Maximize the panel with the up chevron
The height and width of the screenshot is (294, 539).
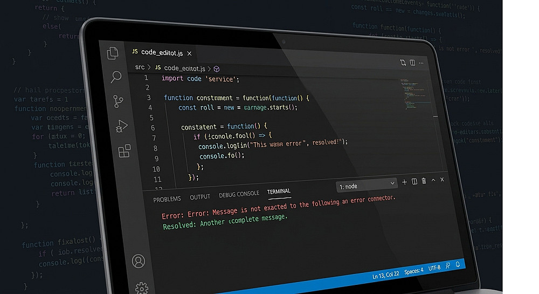433,180
